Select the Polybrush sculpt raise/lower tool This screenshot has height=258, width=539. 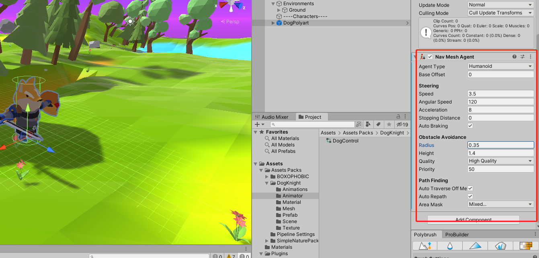click(424, 246)
